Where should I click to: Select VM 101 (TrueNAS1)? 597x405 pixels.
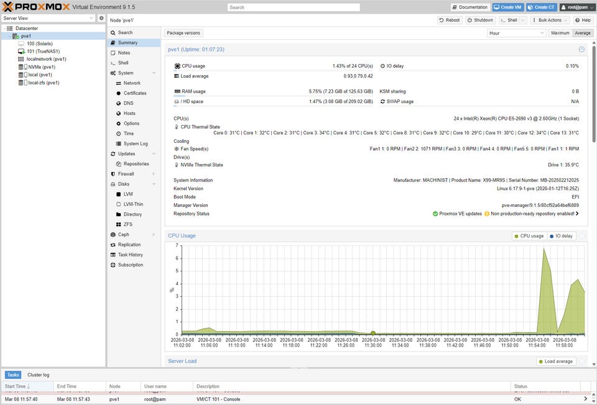click(43, 51)
